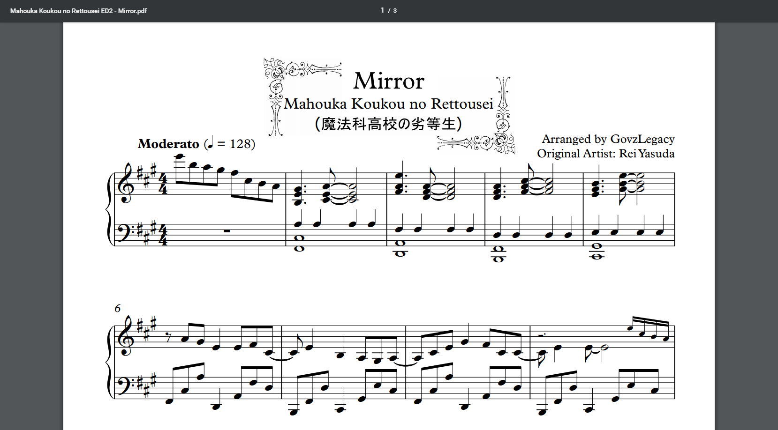Click the 'Mahouka Koukou no Rettousei' subtitle
The height and width of the screenshot is (430, 778).
click(x=388, y=104)
